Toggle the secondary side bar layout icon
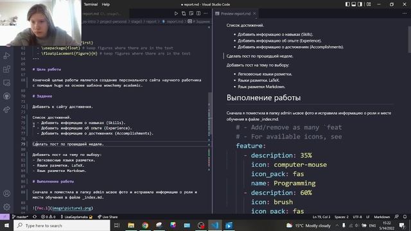Viewport: 411px width, 231px height. point(360,4)
